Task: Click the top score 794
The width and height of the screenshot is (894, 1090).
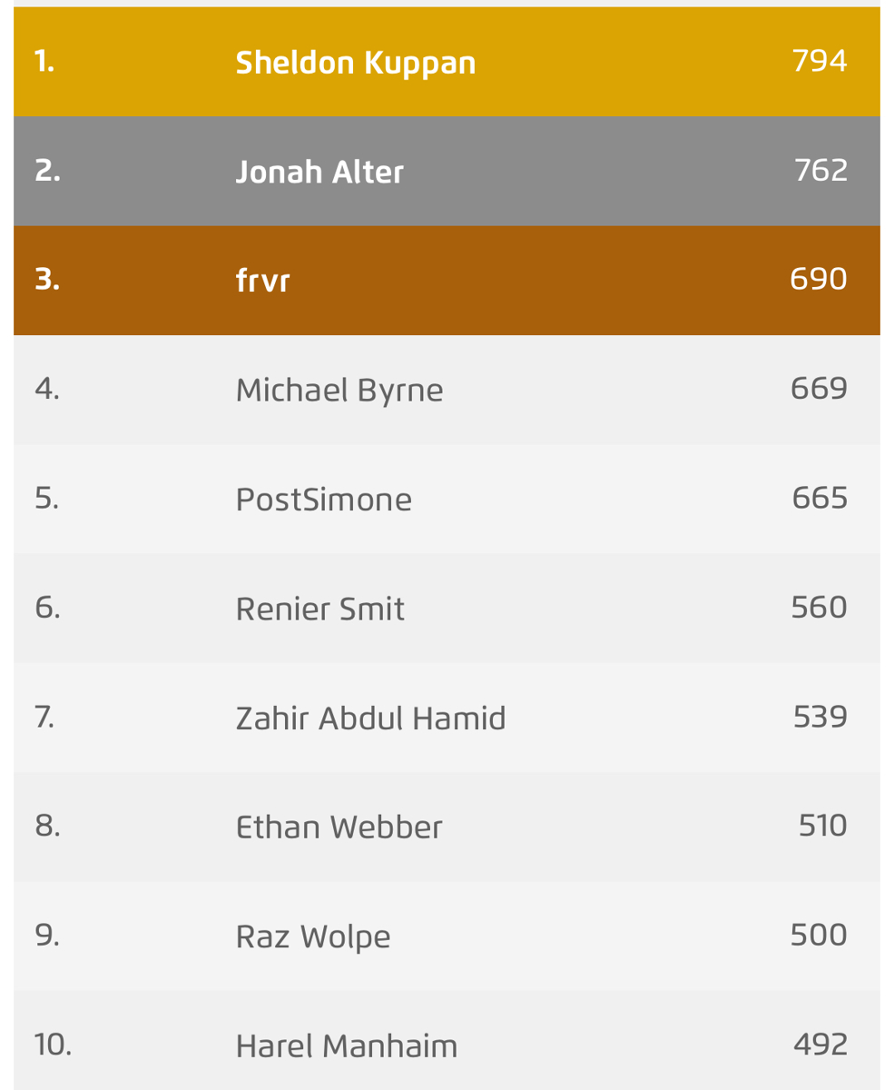Action: pyautogui.click(x=820, y=61)
